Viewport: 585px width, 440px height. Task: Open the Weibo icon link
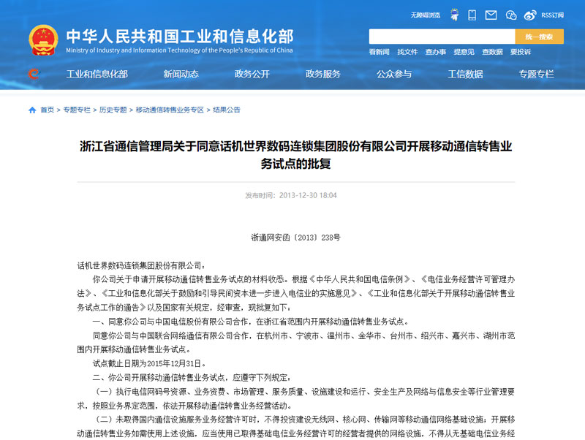tap(530, 15)
